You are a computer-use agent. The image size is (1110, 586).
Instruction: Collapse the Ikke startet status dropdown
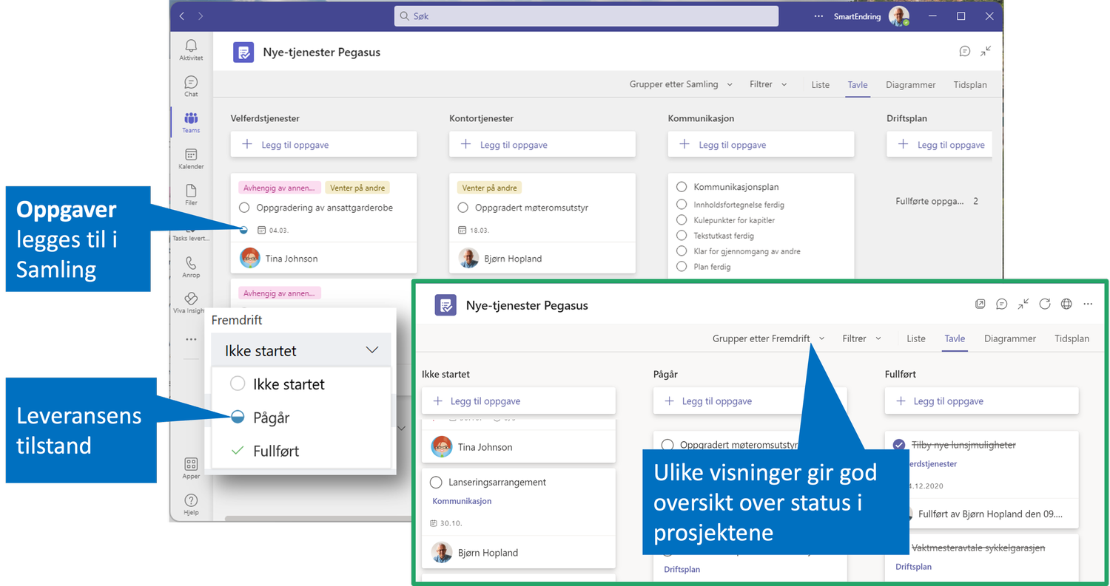click(x=372, y=350)
